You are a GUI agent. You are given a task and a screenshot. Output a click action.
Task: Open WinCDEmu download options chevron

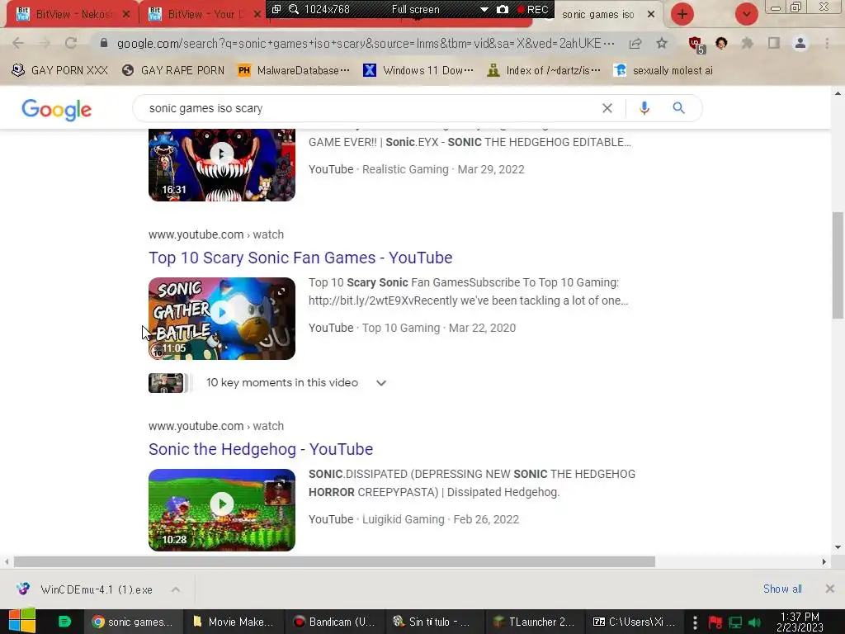coord(176,589)
